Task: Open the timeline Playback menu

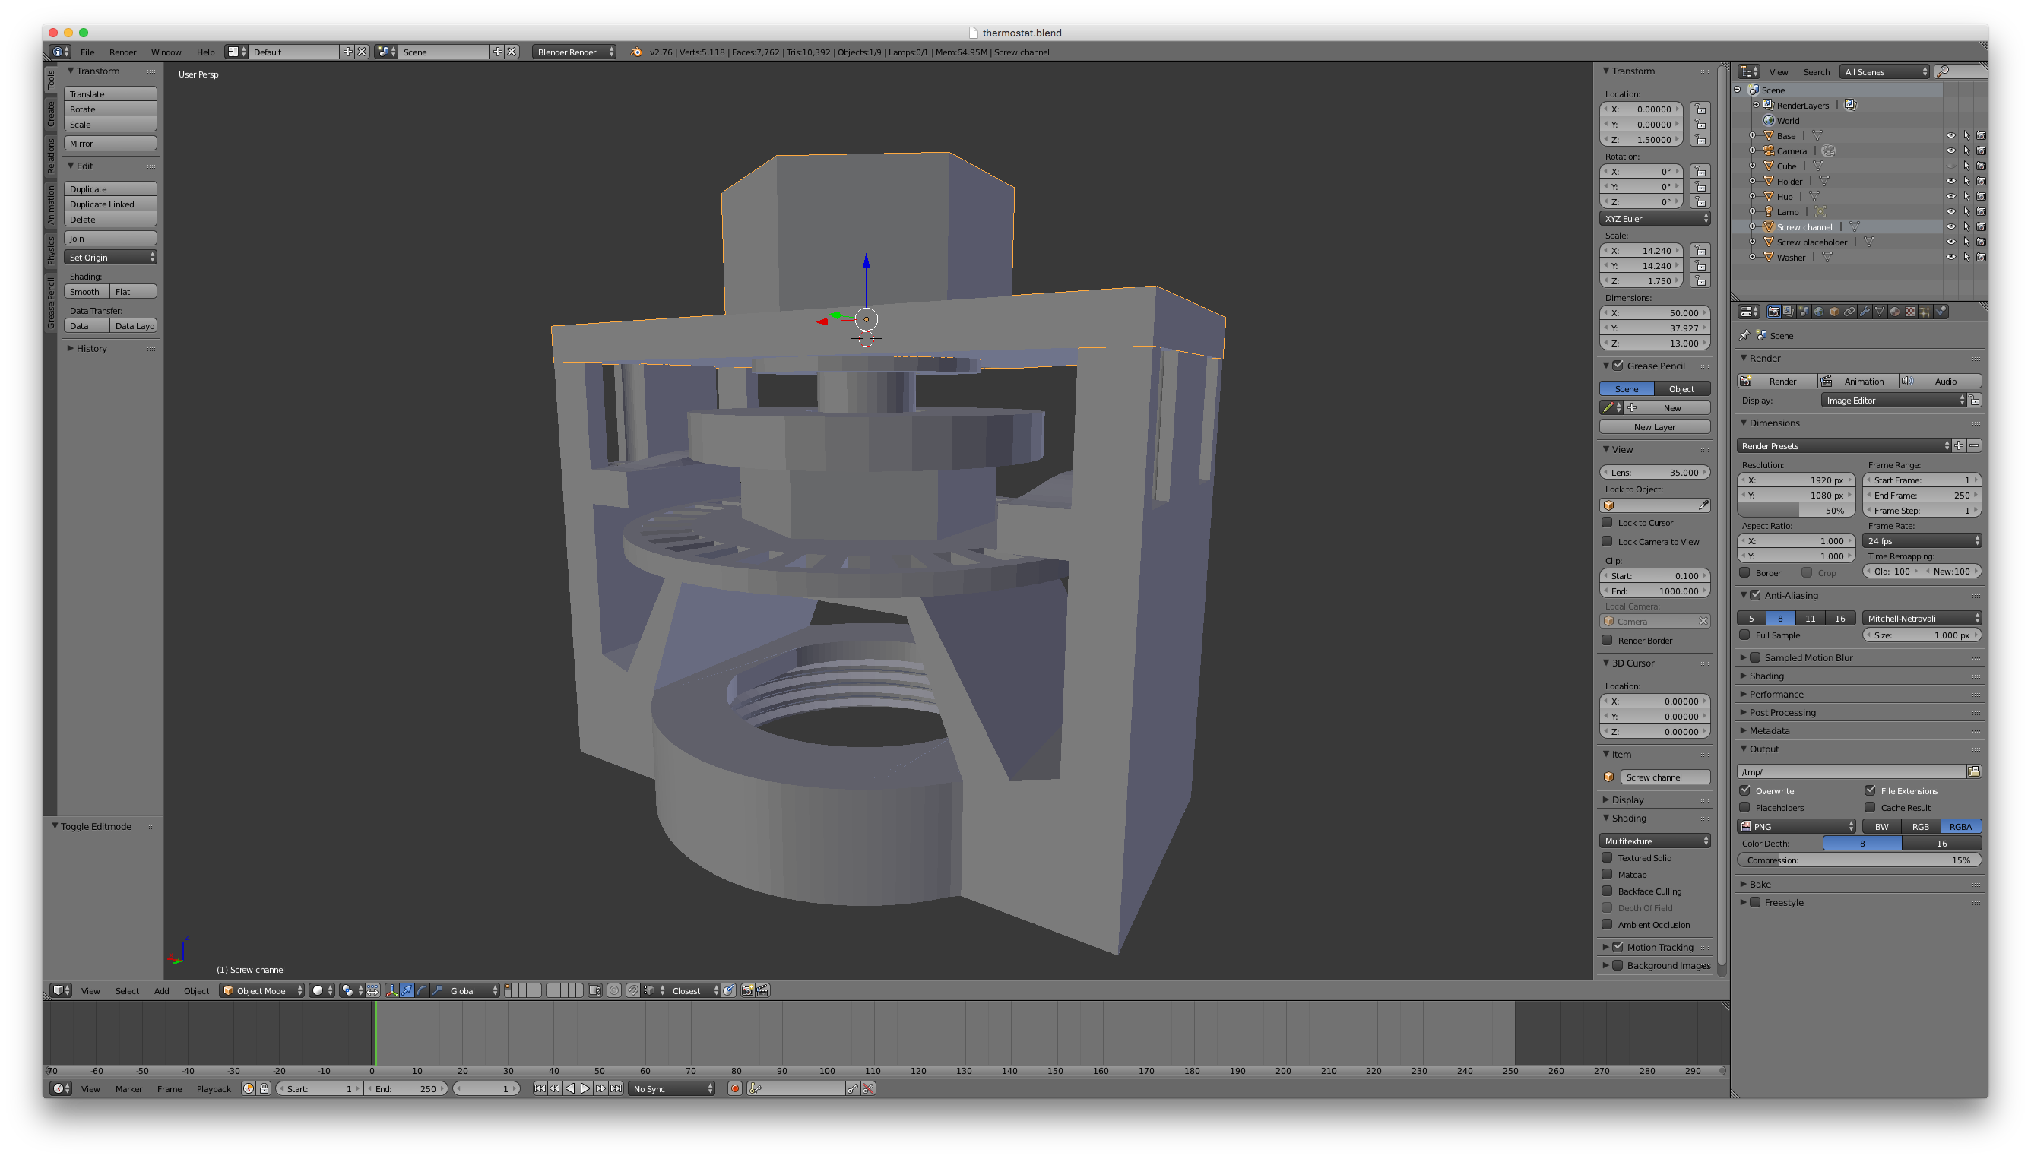Action: [214, 1089]
